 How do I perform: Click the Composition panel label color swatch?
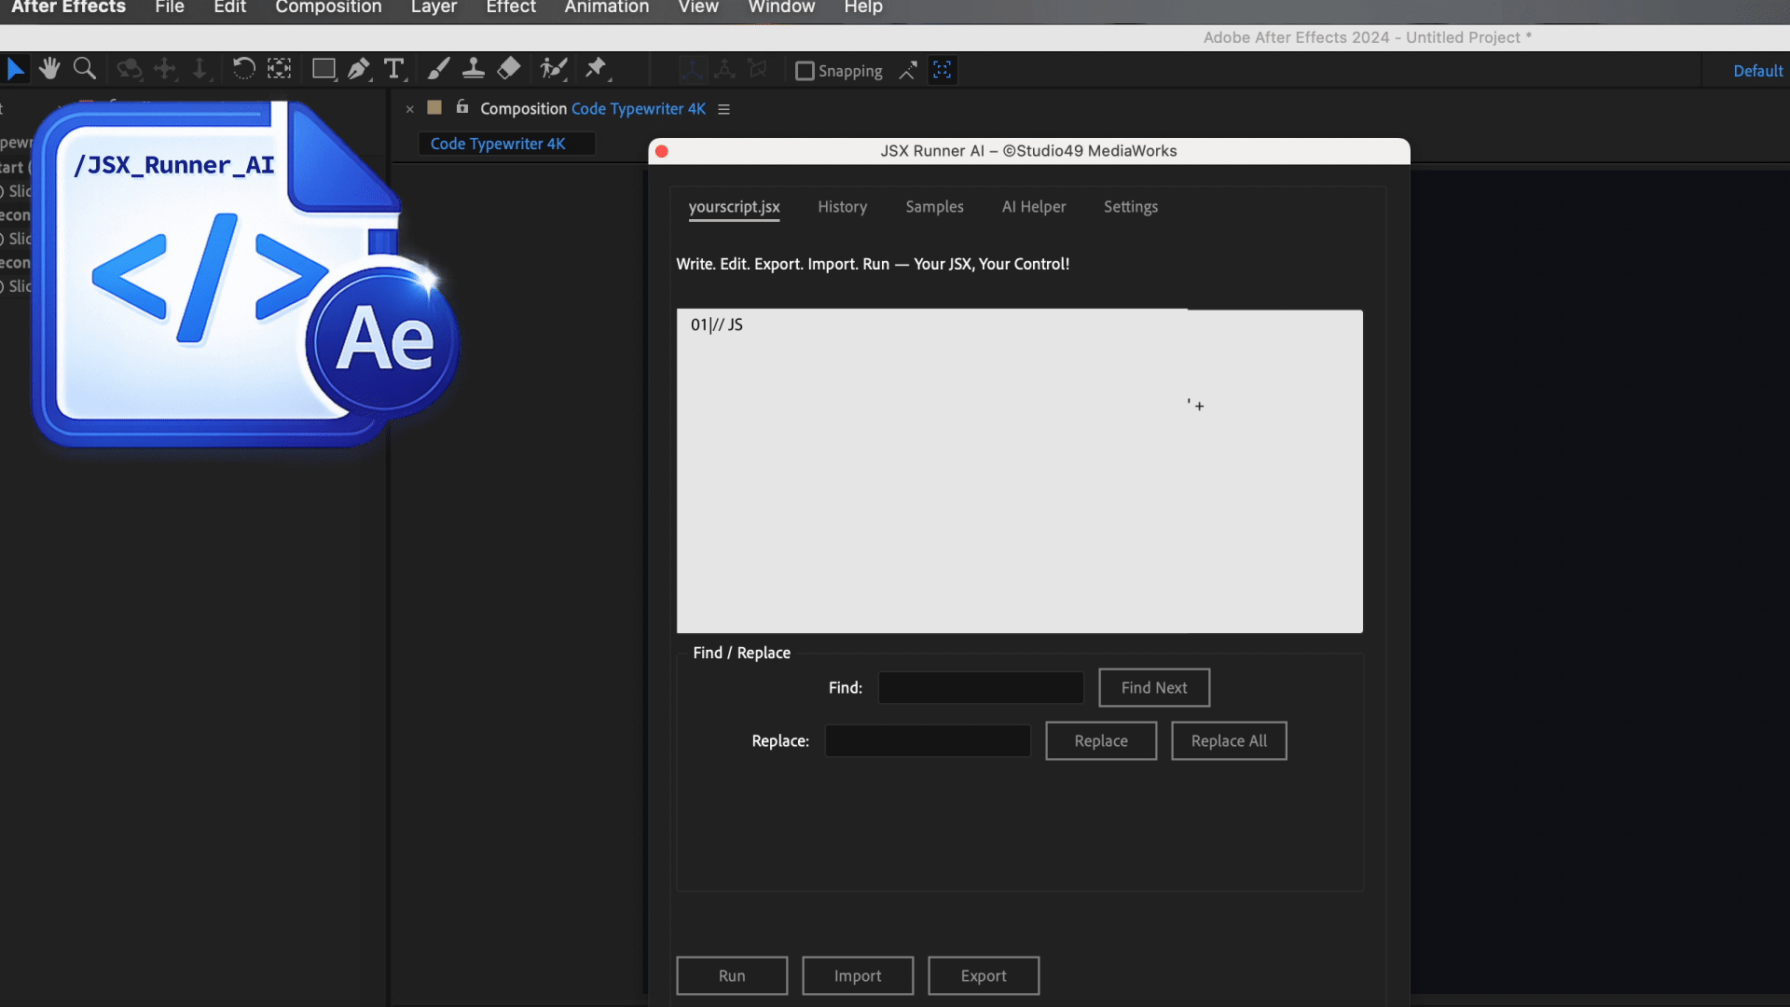click(x=434, y=107)
